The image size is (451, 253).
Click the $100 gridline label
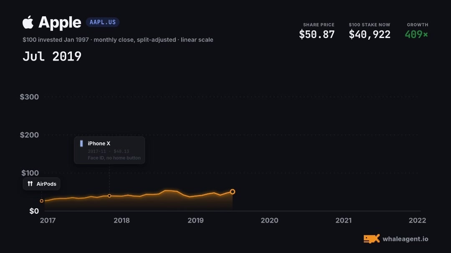click(x=30, y=173)
